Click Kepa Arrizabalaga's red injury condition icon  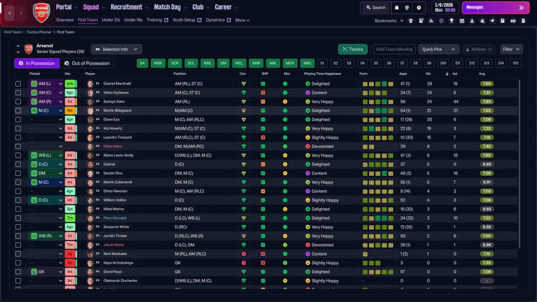click(243, 263)
